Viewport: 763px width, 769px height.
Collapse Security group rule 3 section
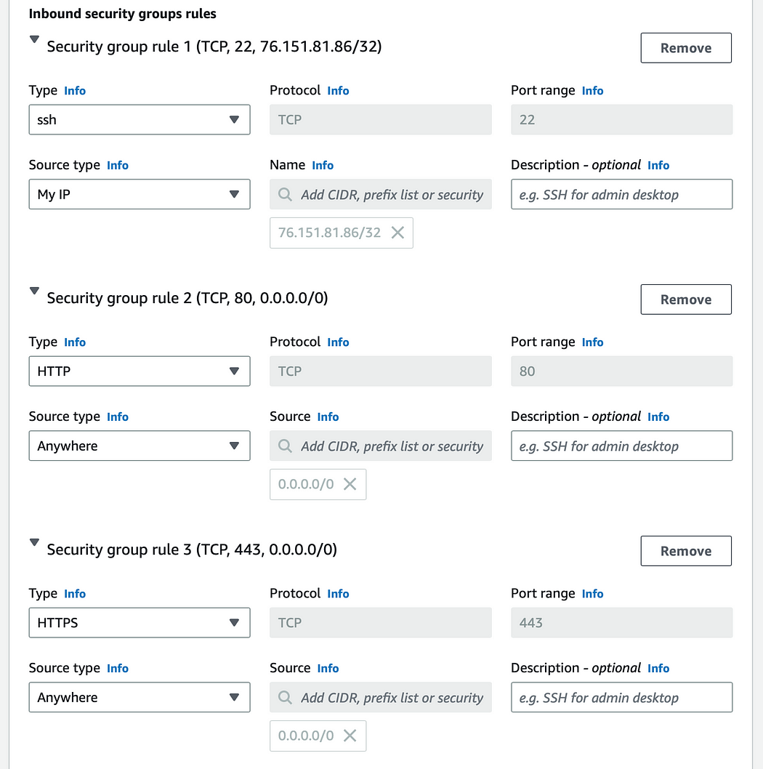34,542
